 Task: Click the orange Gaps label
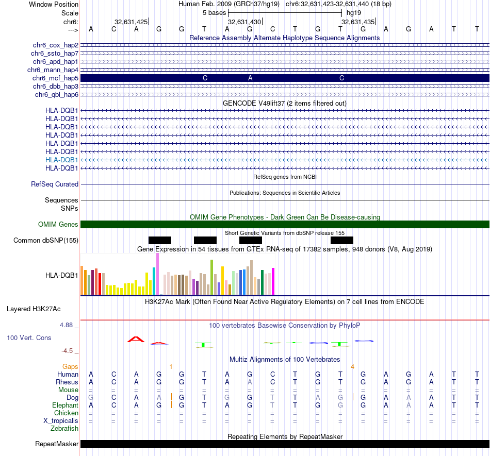[70, 366]
